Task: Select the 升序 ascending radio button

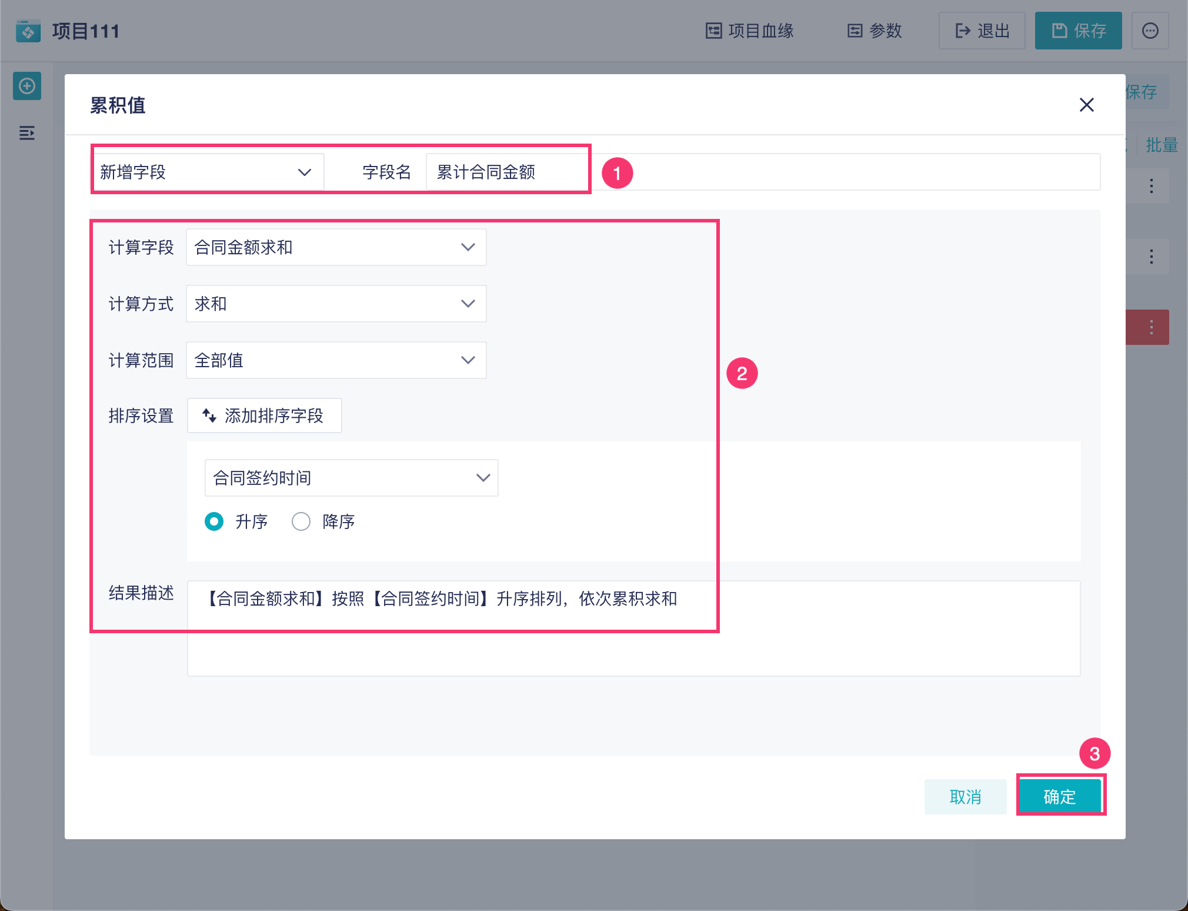Action: (214, 521)
